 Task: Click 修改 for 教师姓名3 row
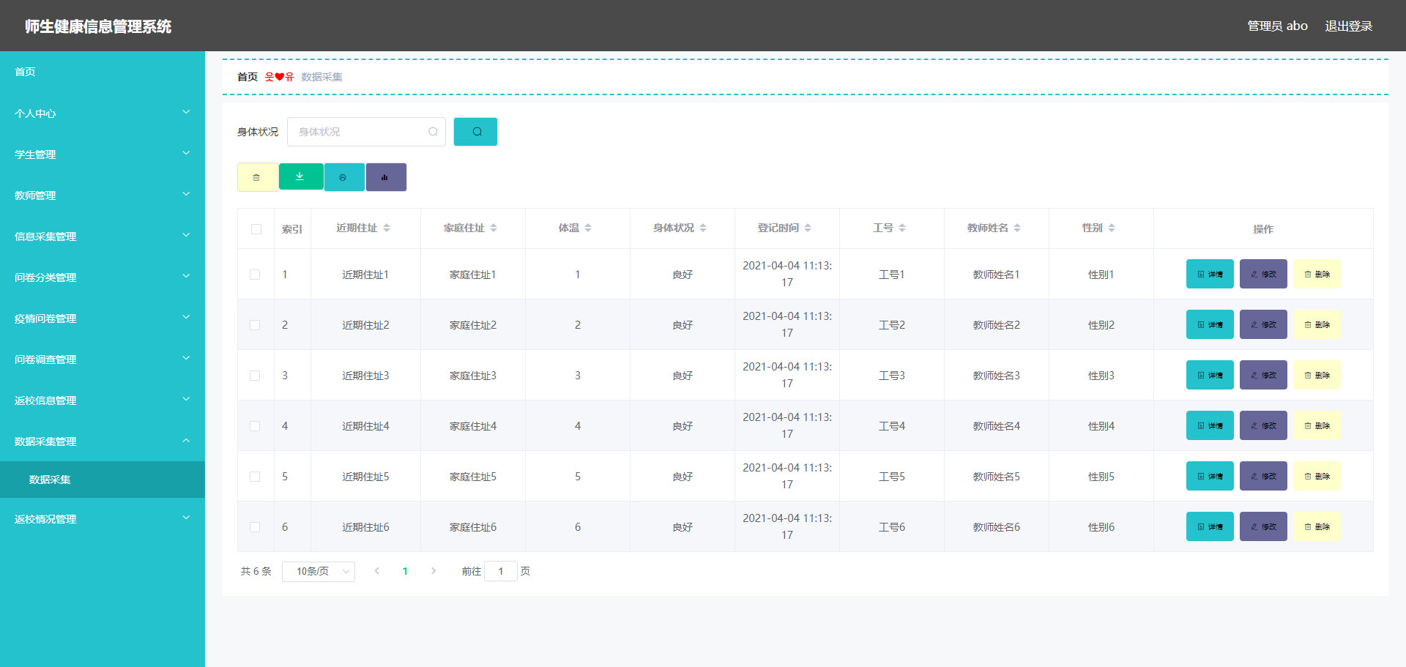point(1263,375)
